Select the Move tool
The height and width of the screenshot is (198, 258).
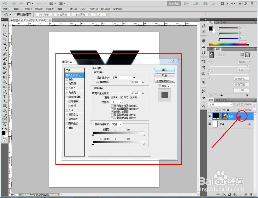click(5, 25)
